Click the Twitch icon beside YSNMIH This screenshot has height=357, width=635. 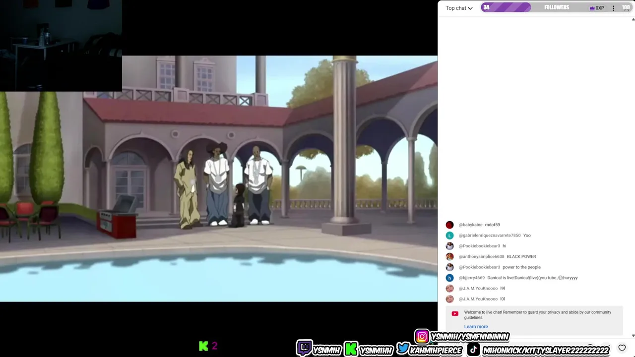tap(304, 348)
